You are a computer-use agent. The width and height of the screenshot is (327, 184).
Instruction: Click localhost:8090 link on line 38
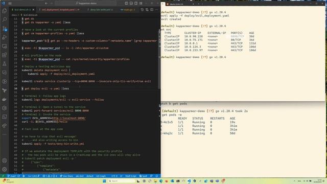click(x=68, y=118)
